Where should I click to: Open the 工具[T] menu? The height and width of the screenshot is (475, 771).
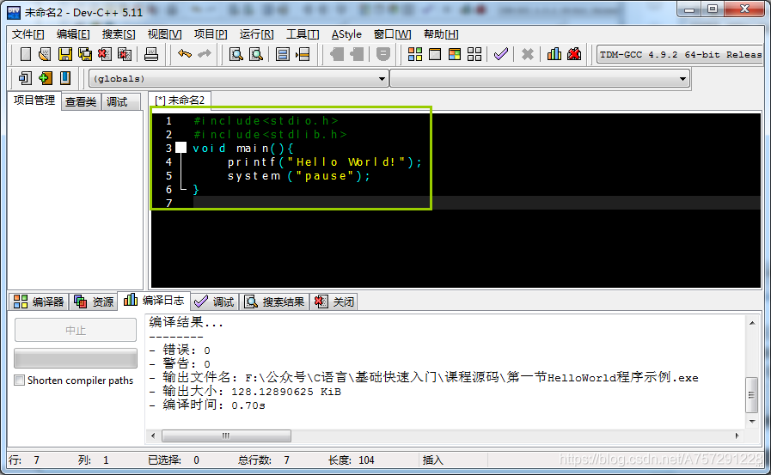coord(303,34)
